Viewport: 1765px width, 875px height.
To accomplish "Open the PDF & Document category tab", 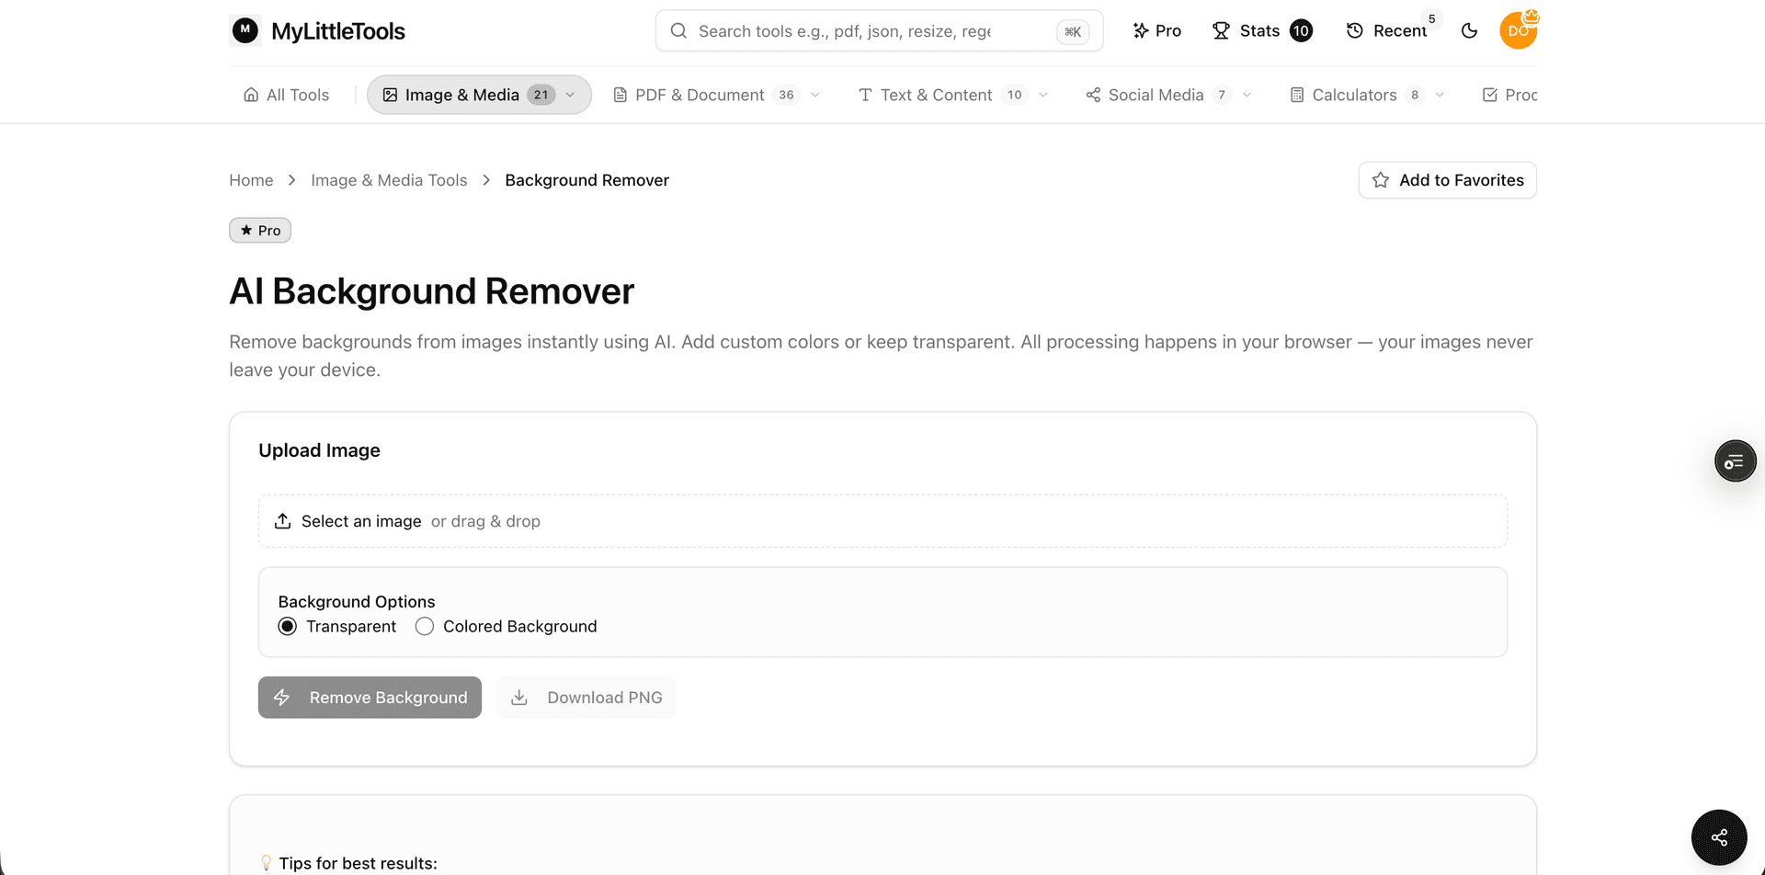I will tap(716, 95).
